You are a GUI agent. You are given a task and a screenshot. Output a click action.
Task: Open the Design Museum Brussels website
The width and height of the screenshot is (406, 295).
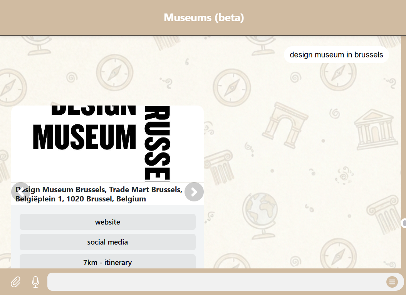107,222
